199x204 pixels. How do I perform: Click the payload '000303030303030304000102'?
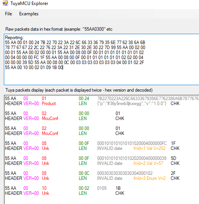[x=125, y=173]
